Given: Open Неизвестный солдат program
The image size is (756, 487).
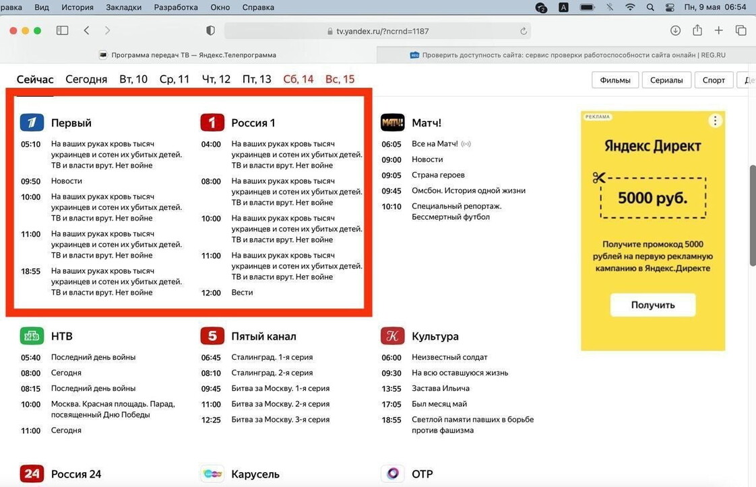Looking at the screenshot, I should coord(449,357).
